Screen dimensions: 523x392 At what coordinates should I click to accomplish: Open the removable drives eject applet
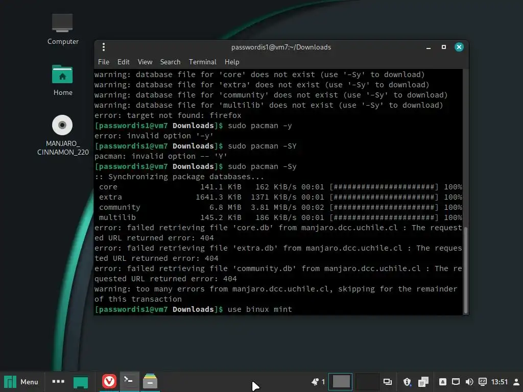443,382
